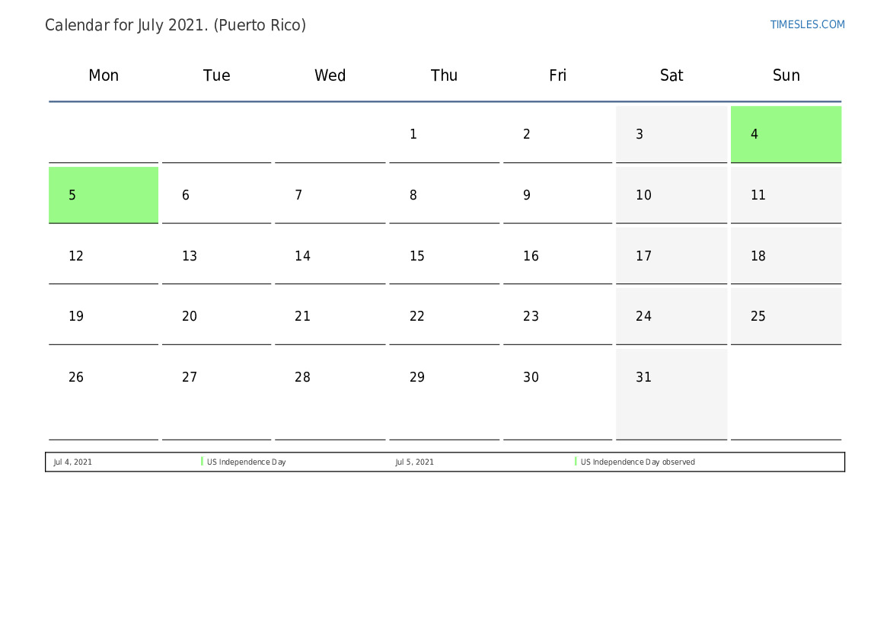Select day 12 in the calendar
The height and width of the screenshot is (630, 890).
pos(104,256)
